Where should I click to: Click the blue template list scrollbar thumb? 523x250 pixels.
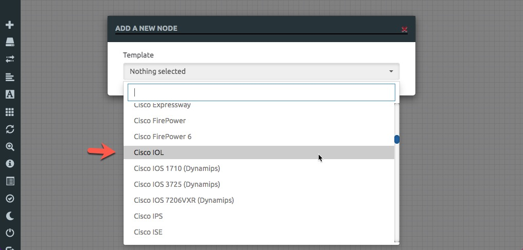coord(397,139)
